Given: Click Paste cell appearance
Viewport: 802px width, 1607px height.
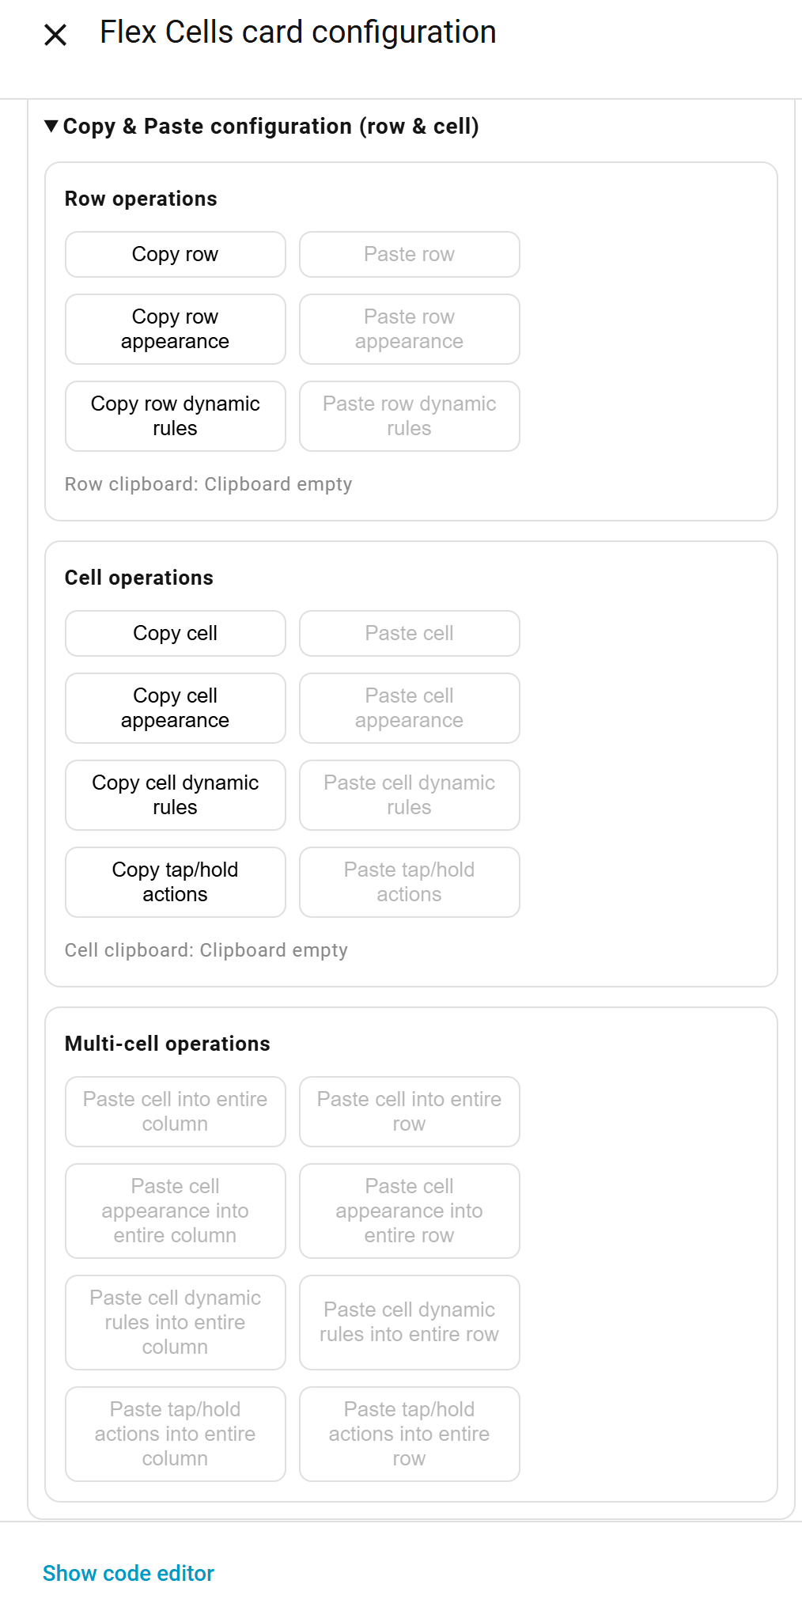Looking at the screenshot, I should click(x=409, y=708).
